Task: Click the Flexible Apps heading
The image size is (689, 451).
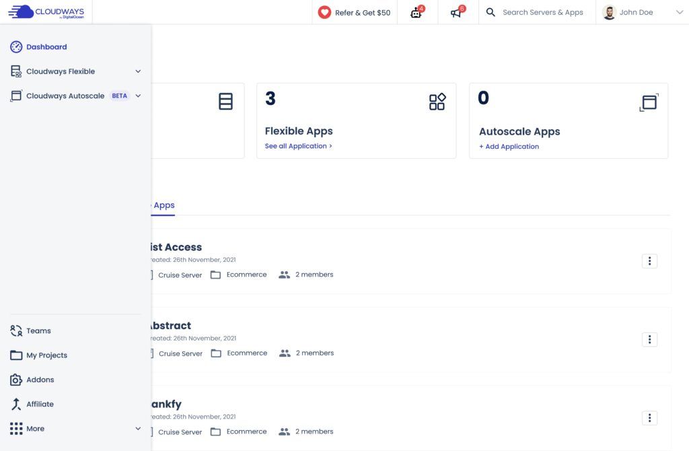Action: (x=299, y=131)
